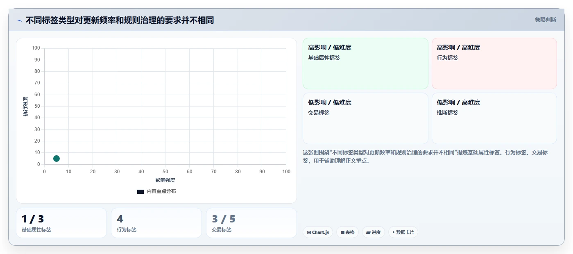This screenshot has height=254, width=573.
Task: Click the Chart.js tag chip
Action: click(318, 232)
